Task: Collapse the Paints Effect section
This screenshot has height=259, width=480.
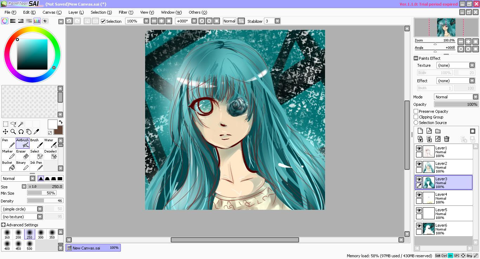Action: pyautogui.click(x=416, y=58)
